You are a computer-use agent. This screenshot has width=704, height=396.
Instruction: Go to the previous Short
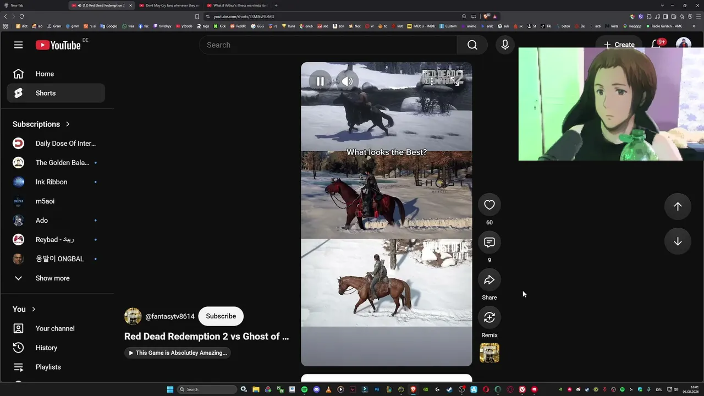(678, 206)
